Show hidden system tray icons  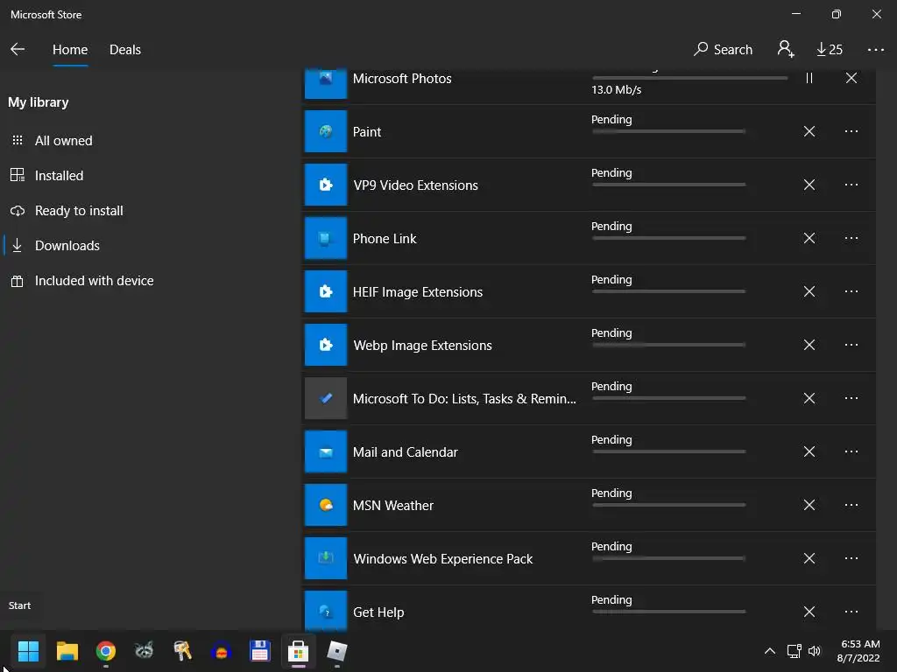tap(770, 651)
